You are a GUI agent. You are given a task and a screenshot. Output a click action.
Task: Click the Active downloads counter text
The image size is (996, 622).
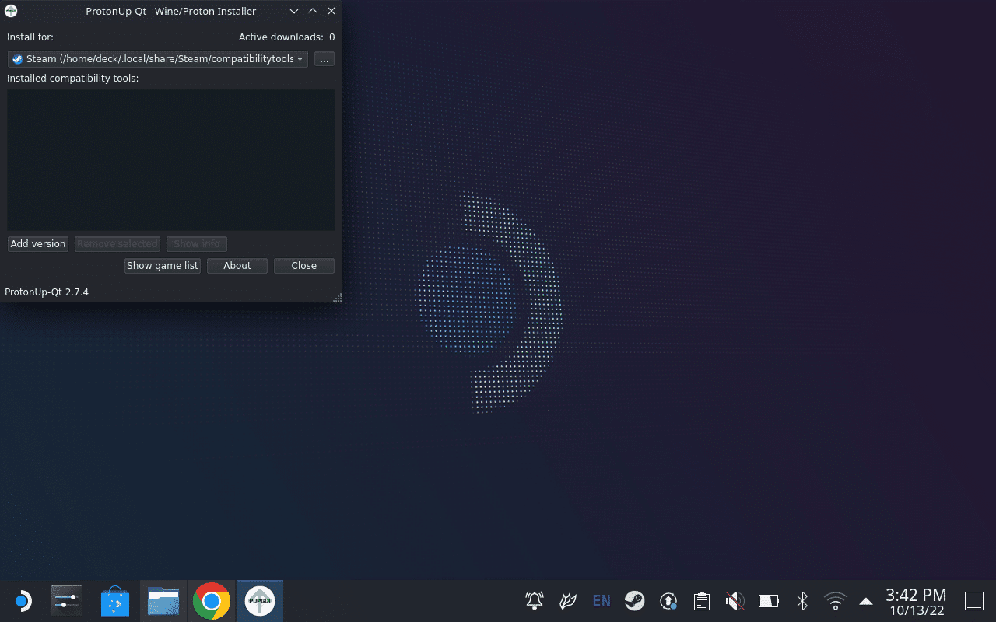coord(286,37)
